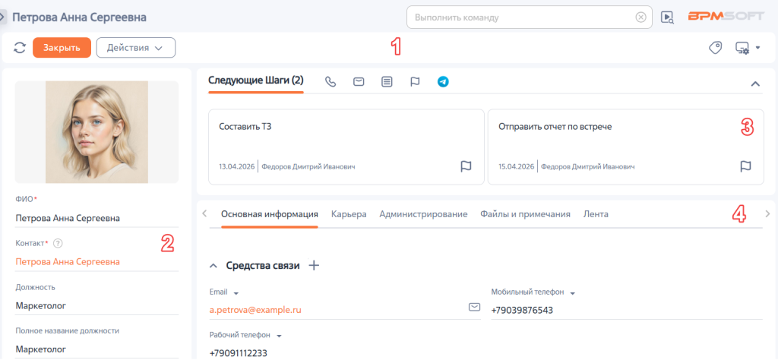Switch to the Основная информация tab

(270, 214)
